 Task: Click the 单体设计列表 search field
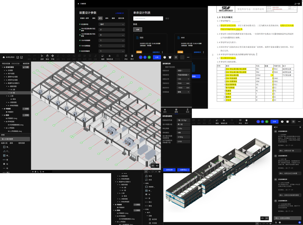point(148,18)
